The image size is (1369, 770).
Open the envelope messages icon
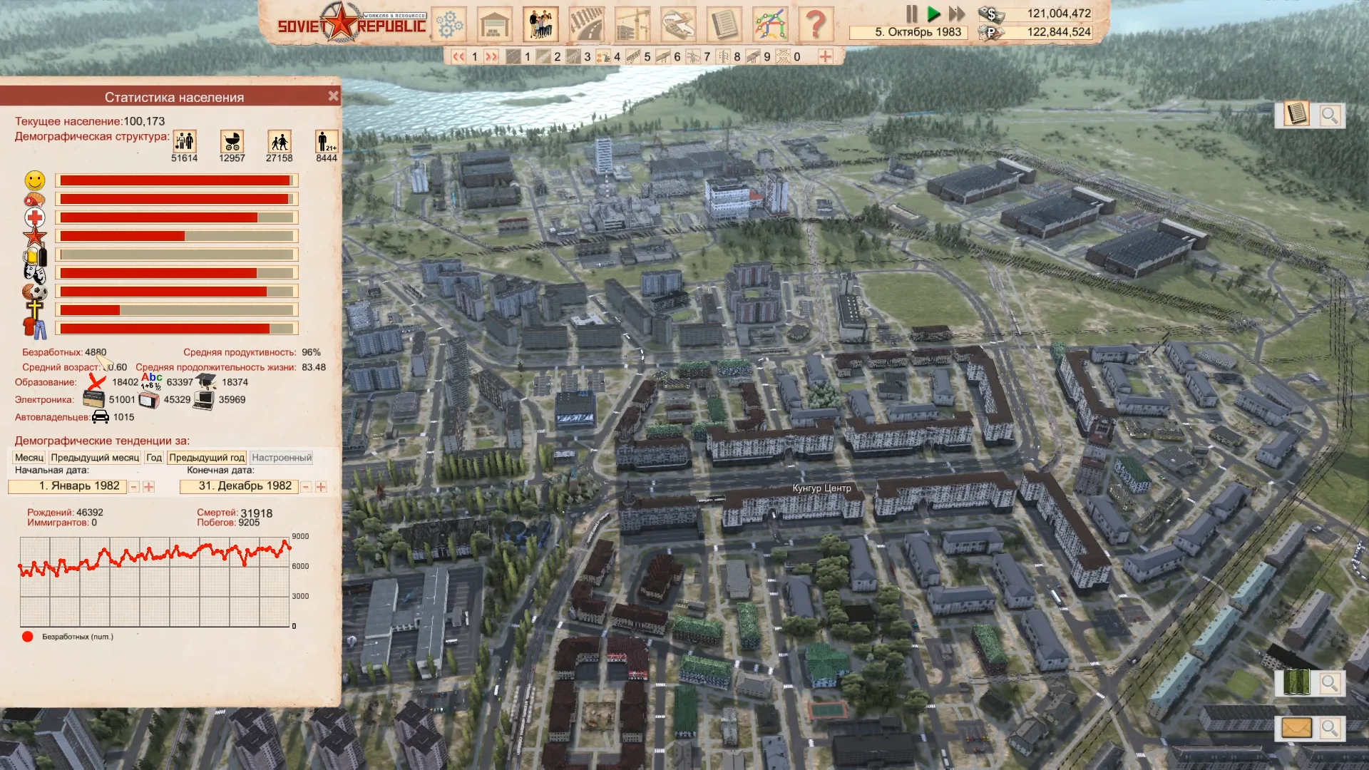point(1296,728)
